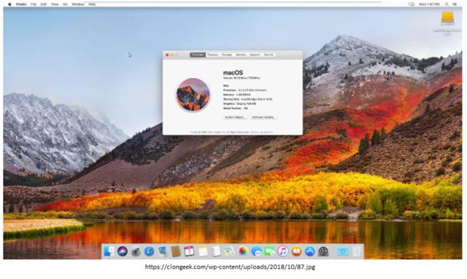Image resolution: width=467 pixels, height=279 pixels.
Task: Launch Safari compass icon in Dock
Action: click(149, 251)
